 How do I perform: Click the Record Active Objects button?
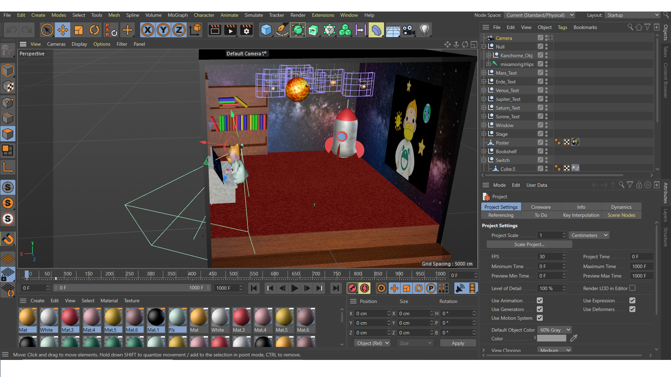tap(352, 288)
